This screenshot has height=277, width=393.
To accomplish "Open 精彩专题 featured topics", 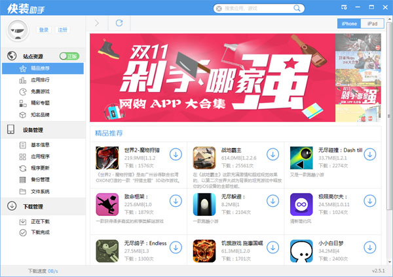I will 40,103.
